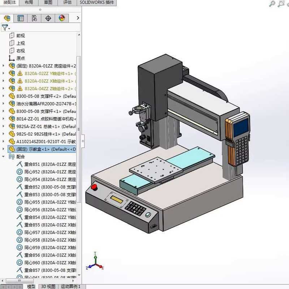Open the ConfigurationManager tab icon
289x289 pixels.
34,18
